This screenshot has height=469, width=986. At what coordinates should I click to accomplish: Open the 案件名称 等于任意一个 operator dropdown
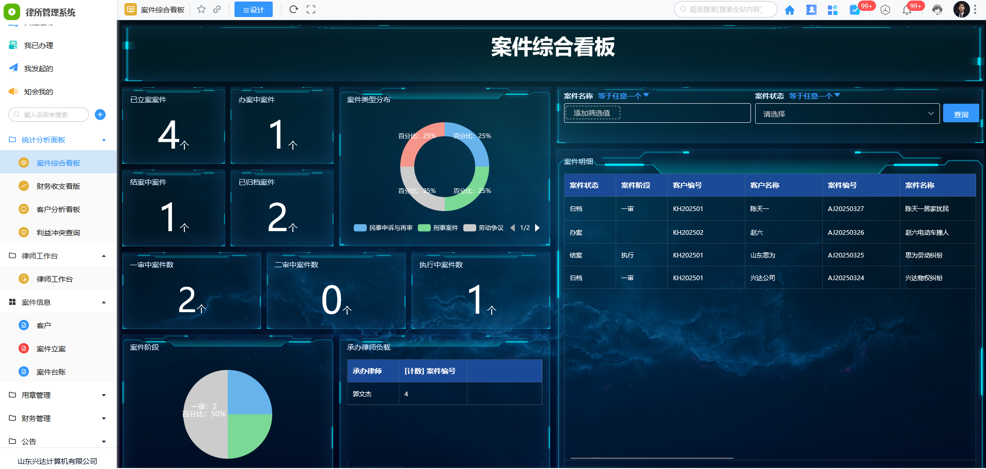click(x=623, y=96)
